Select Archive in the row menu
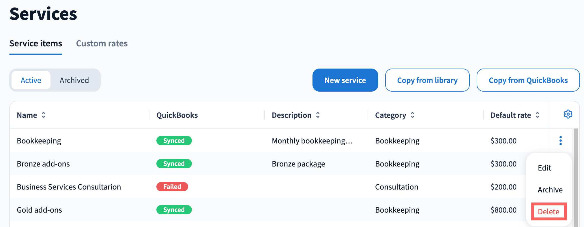Viewport: 584px width, 227px height. 550,190
